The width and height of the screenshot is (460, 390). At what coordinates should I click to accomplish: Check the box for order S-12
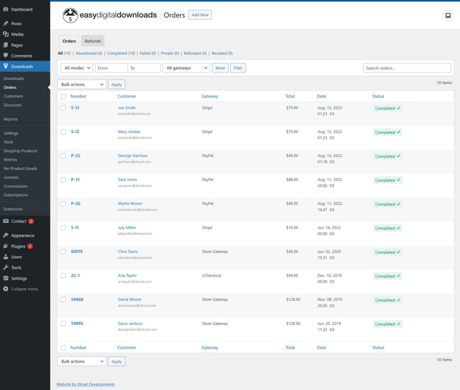pos(63,132)
